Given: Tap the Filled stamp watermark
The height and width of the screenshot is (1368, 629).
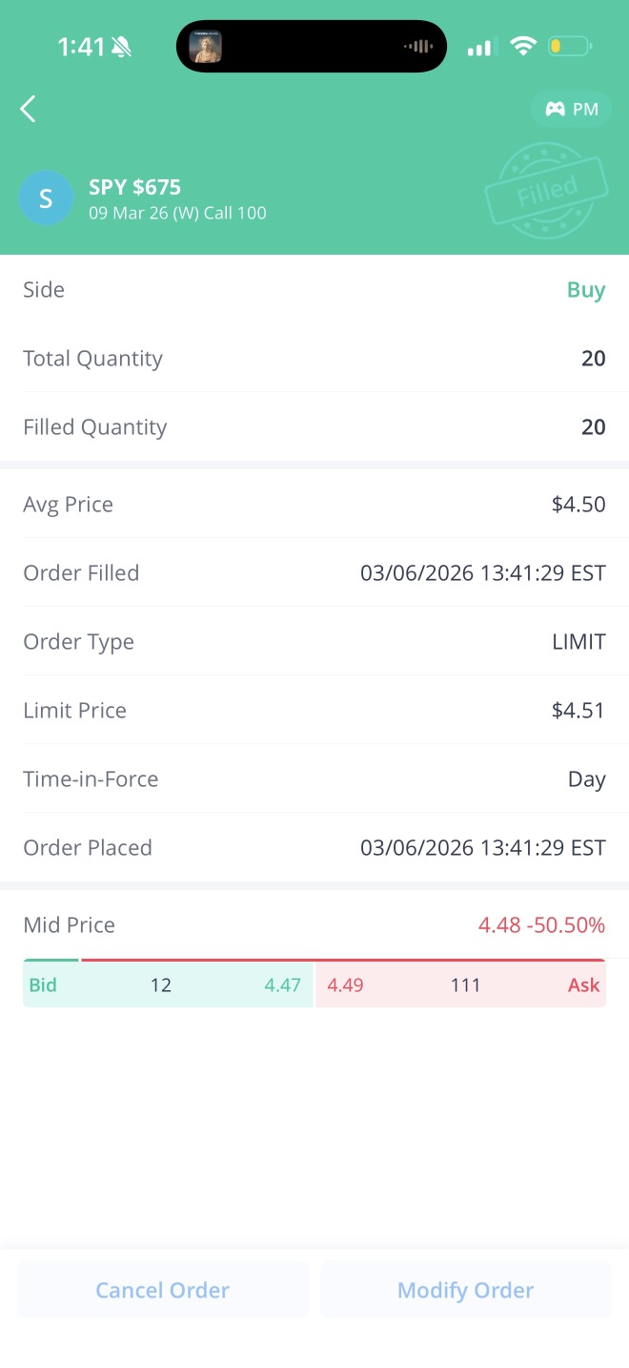Looking at the screenshot, I should (x=546, y=191).
